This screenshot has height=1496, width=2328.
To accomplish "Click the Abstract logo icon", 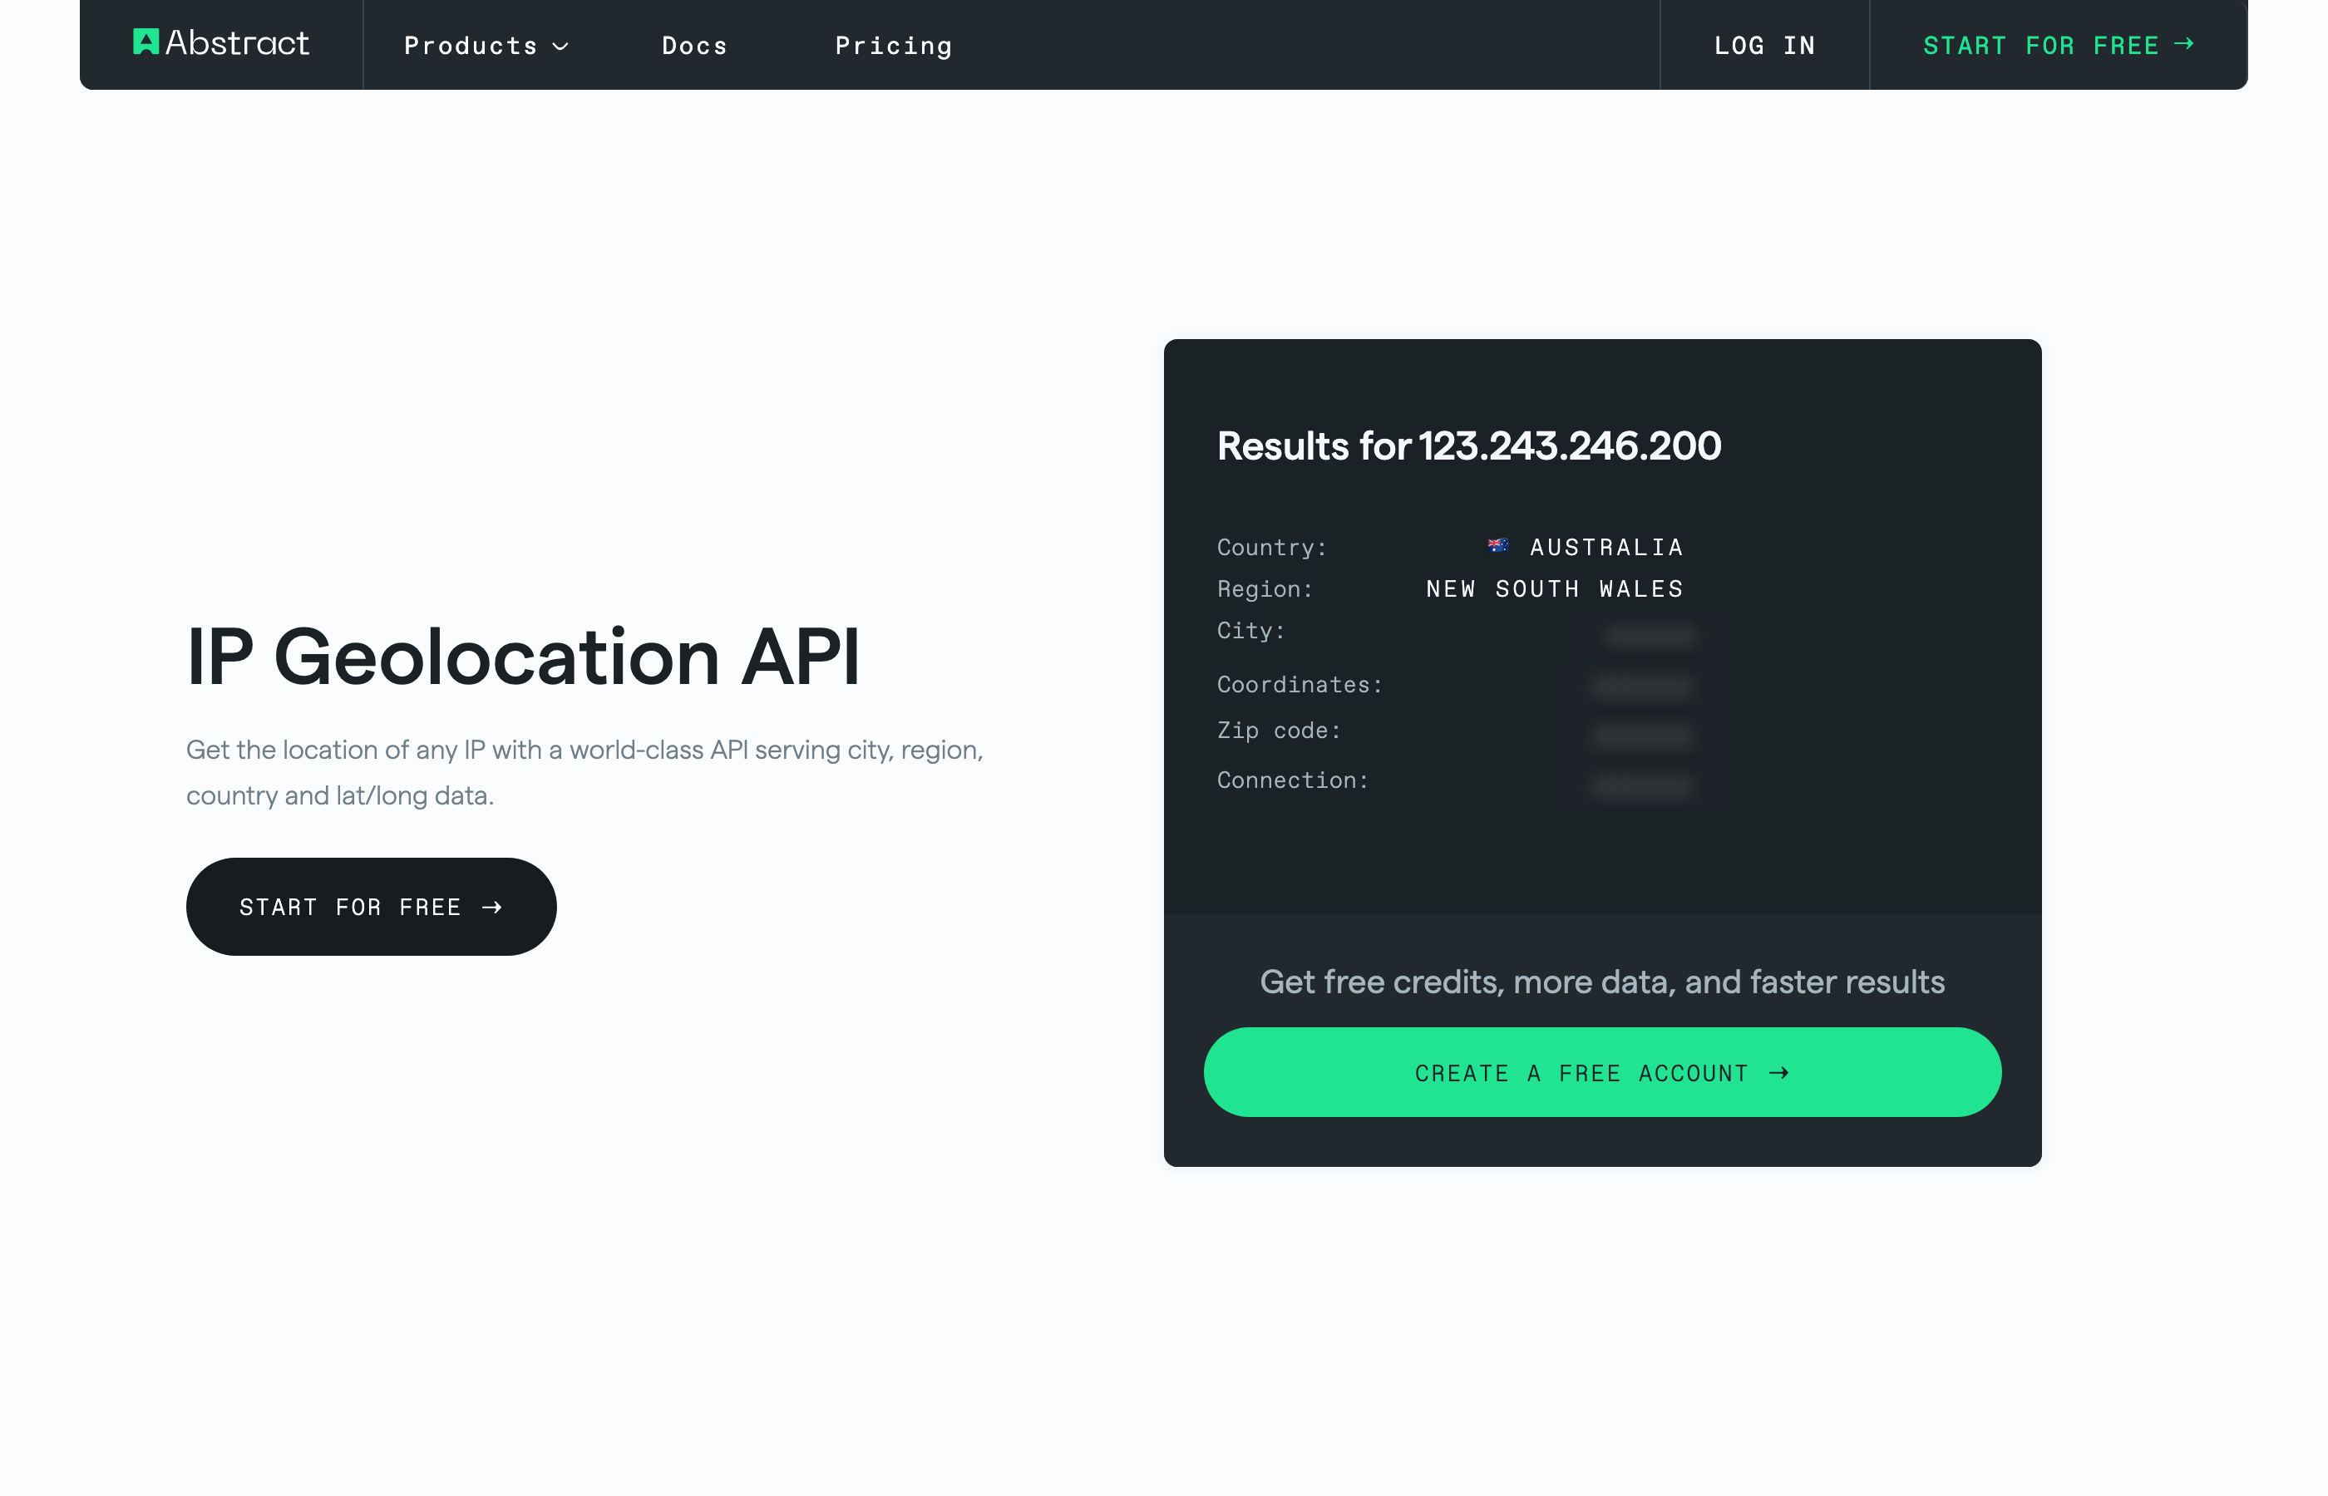I will (x=145, y=42).
